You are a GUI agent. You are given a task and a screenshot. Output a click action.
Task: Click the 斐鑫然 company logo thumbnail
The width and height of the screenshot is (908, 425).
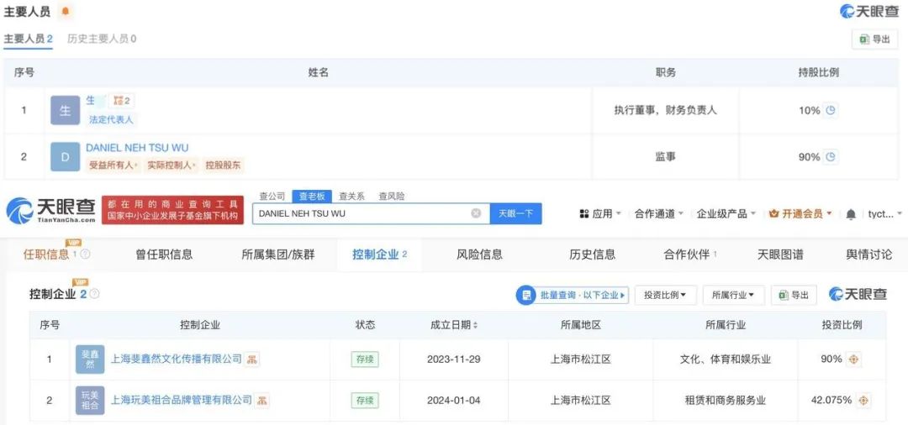click(x=90, y=359)
